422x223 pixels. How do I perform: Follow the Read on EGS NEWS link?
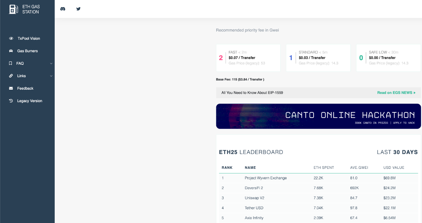[x=396, y=93]
